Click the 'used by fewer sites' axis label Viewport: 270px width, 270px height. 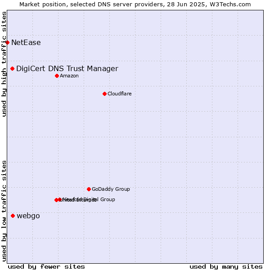point(46,267)
